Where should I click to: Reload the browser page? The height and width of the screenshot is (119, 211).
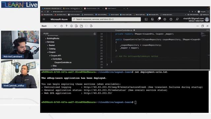pos(47,12)
